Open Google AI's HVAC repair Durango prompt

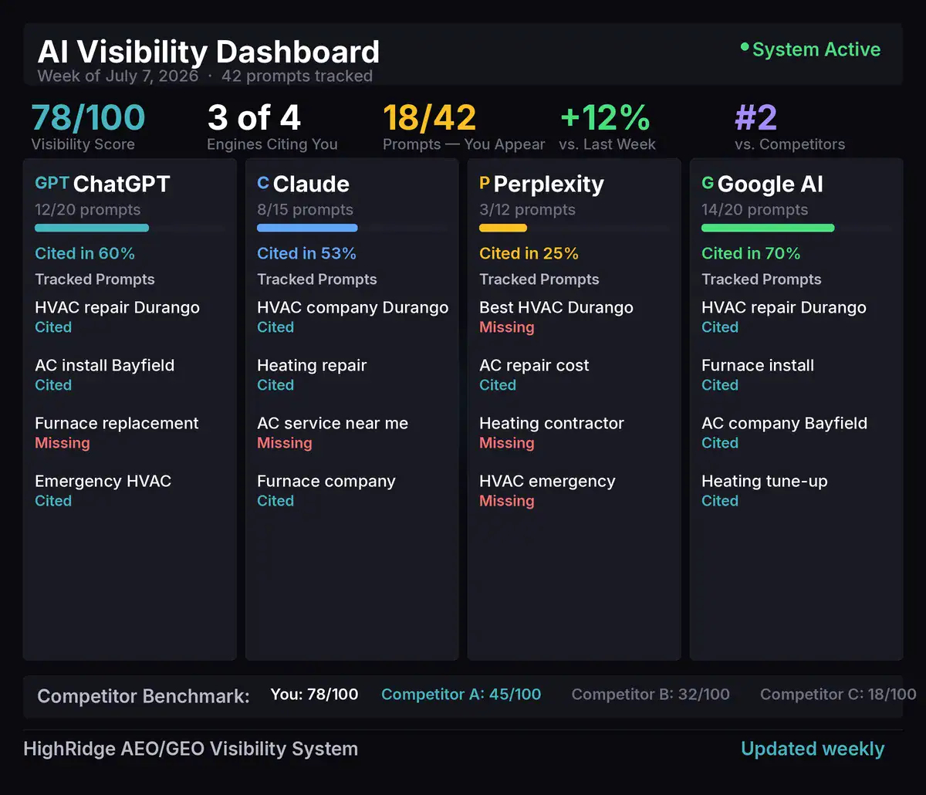[x=784, y=307]
